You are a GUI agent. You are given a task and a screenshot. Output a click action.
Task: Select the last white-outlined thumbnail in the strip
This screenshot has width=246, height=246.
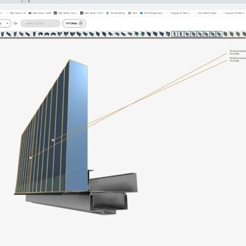point(219,34)
